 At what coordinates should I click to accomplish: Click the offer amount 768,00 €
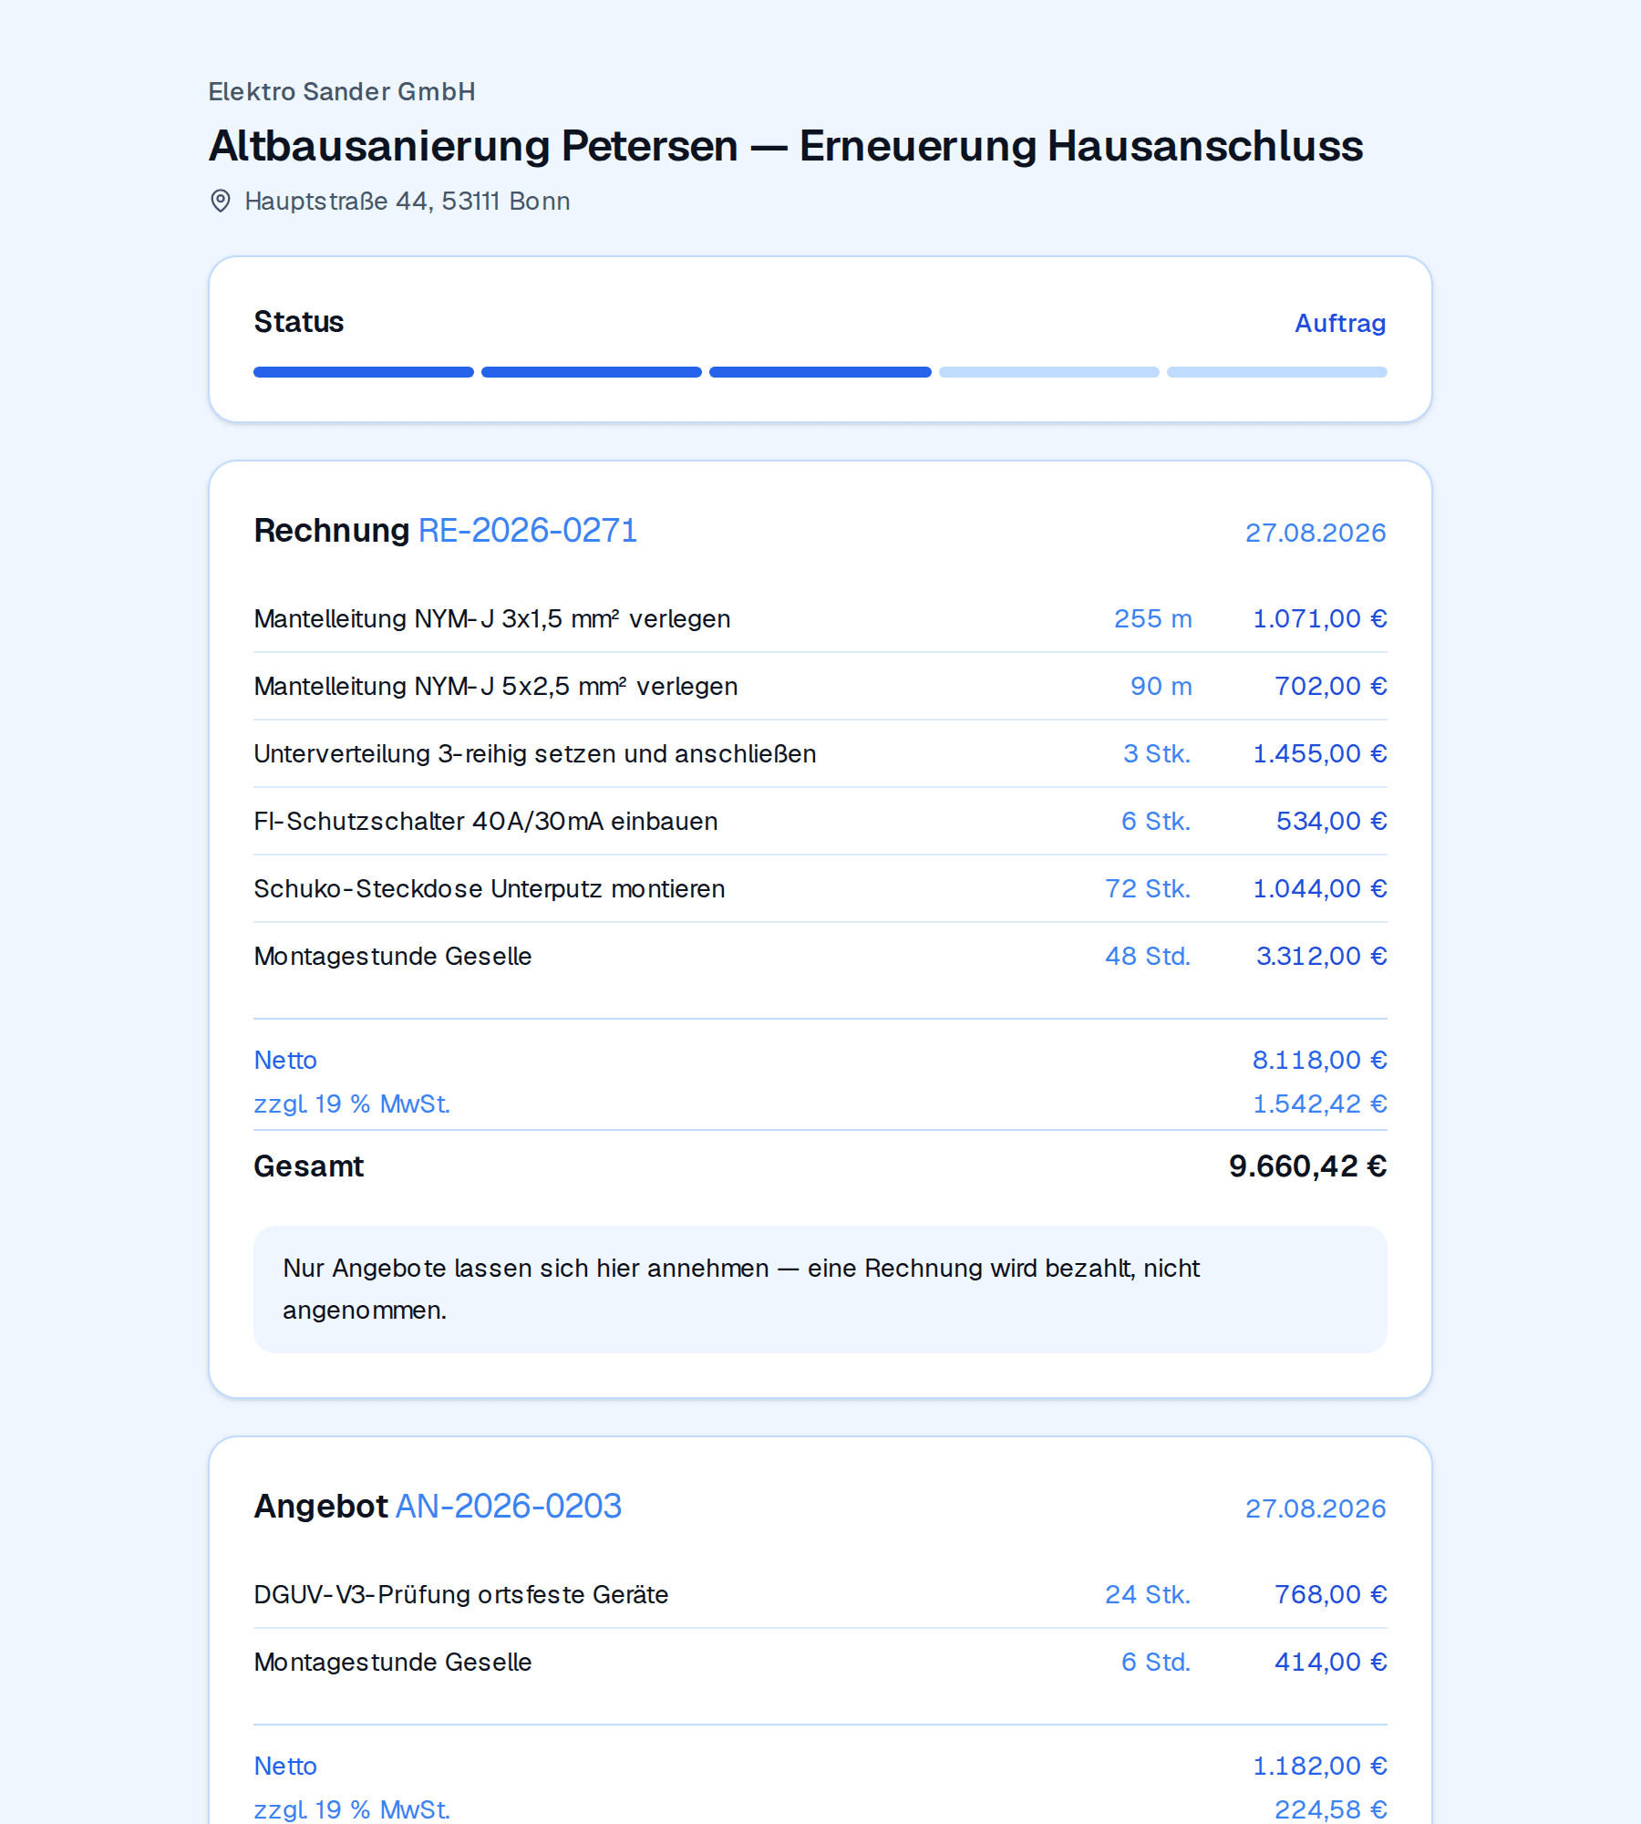pos(1331,1594)
